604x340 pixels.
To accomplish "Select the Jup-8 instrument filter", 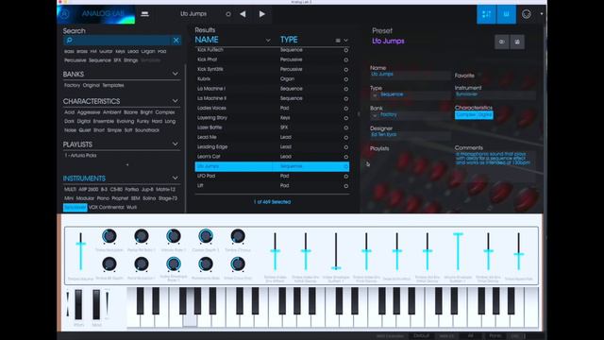I will [x=147, y=189].
